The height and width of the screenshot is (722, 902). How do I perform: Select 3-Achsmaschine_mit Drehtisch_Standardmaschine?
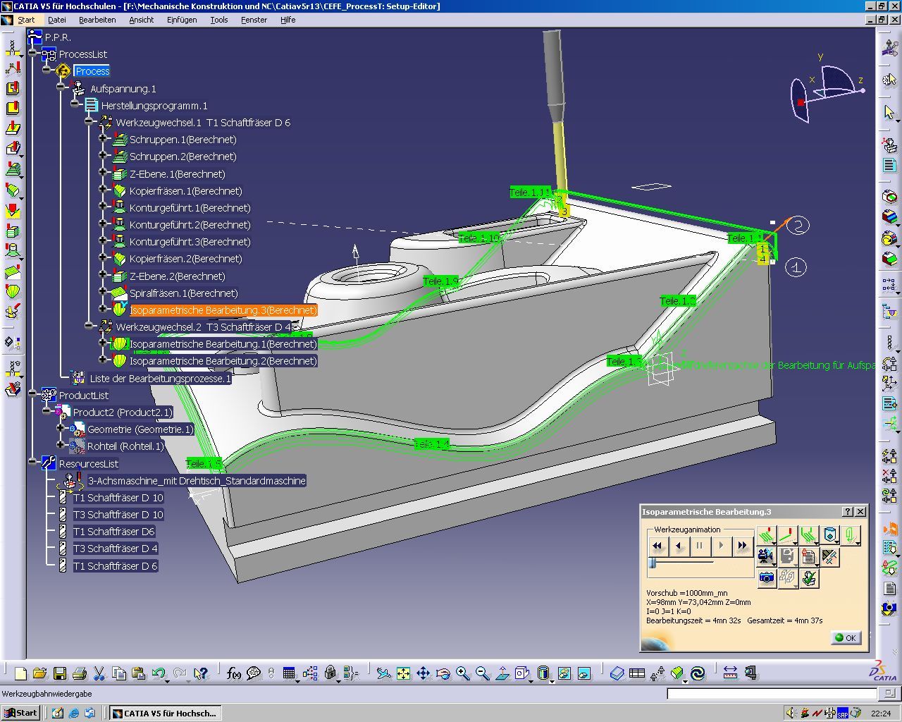(197, 480)
